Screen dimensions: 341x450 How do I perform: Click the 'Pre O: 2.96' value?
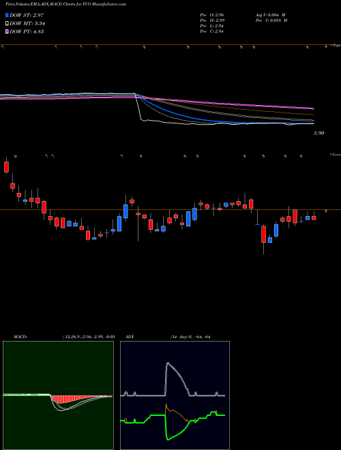coord(212,15)
